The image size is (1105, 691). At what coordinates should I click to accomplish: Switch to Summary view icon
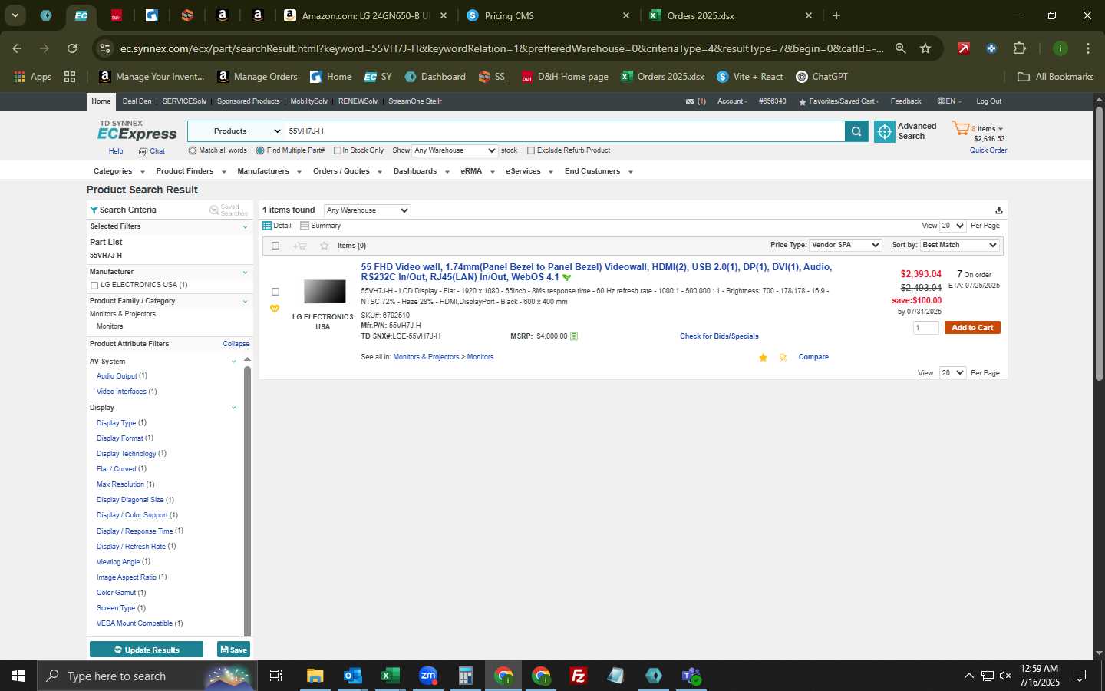point(305,226)
